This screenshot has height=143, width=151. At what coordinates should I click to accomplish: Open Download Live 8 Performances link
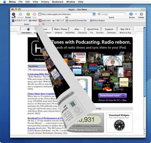coord(45,118)
